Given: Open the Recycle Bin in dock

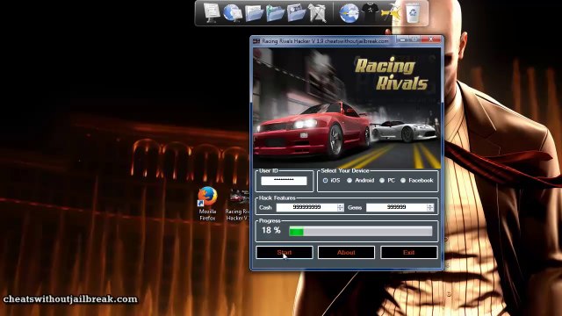Looking at the screenshot, I should (x=413, y=13).
